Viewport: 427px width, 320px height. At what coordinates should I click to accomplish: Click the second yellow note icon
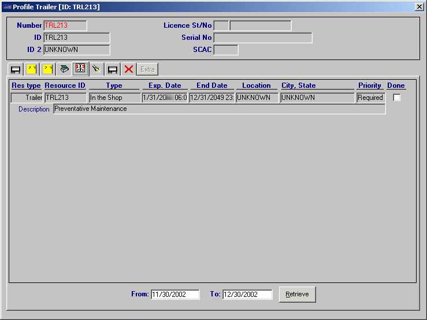(48, 69)
